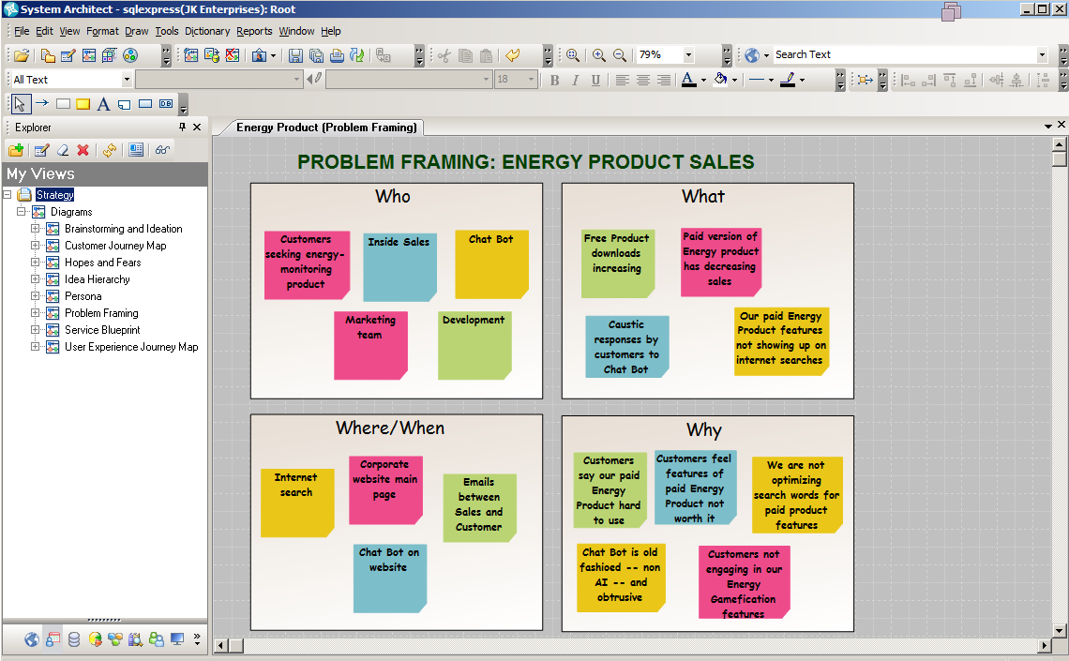Open the zoom percentage 79% dropdown

[688, 54]
